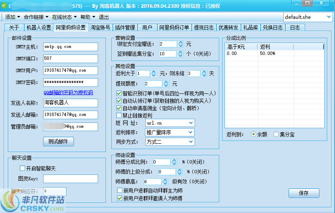Adjust the 提现额度 stepper arrows
Viewport: 335px width, 213px height.
point(166,84)
